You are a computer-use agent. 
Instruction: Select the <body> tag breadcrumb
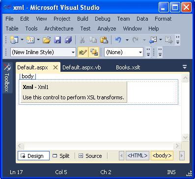[162, 155]
